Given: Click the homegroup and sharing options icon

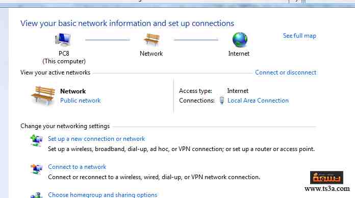Looking at the screenshot, I should click(36, 195).
